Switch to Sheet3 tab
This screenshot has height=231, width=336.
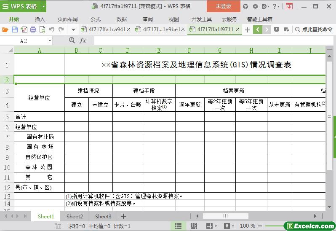[103, 216]
